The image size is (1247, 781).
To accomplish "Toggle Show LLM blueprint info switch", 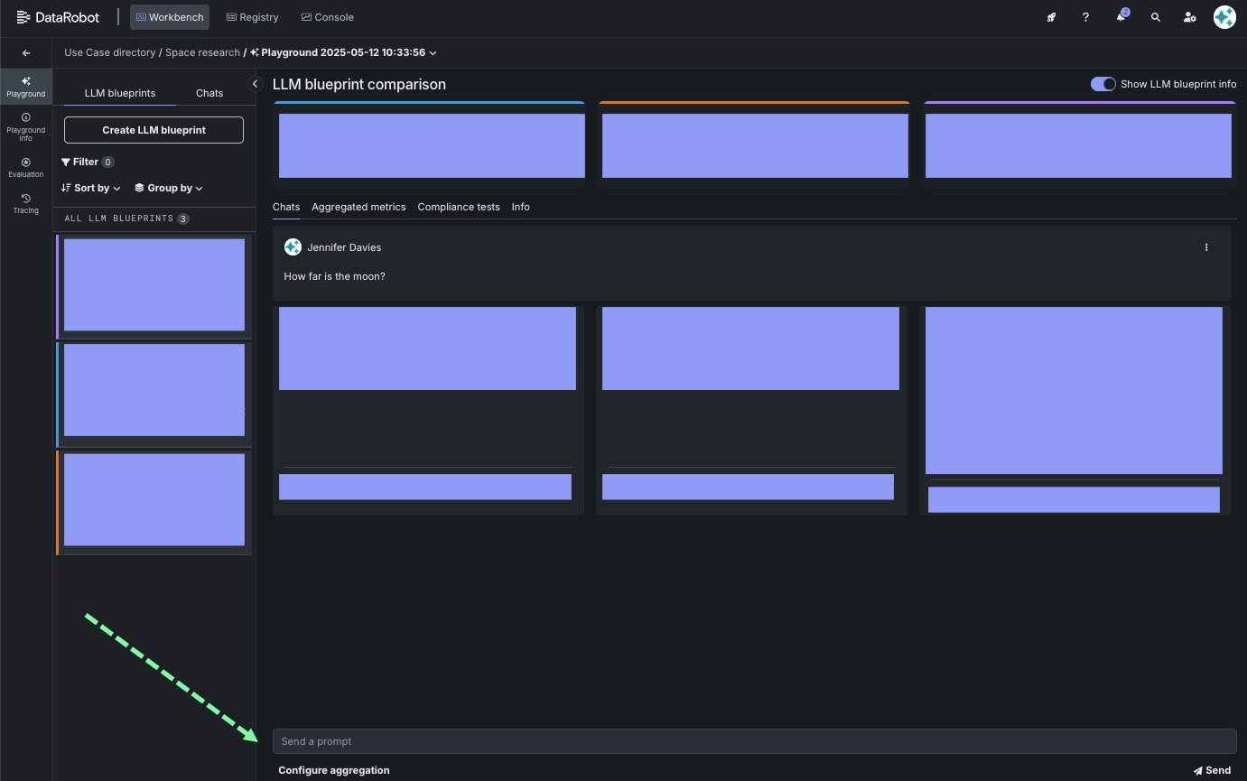I will coord(1103,84).
